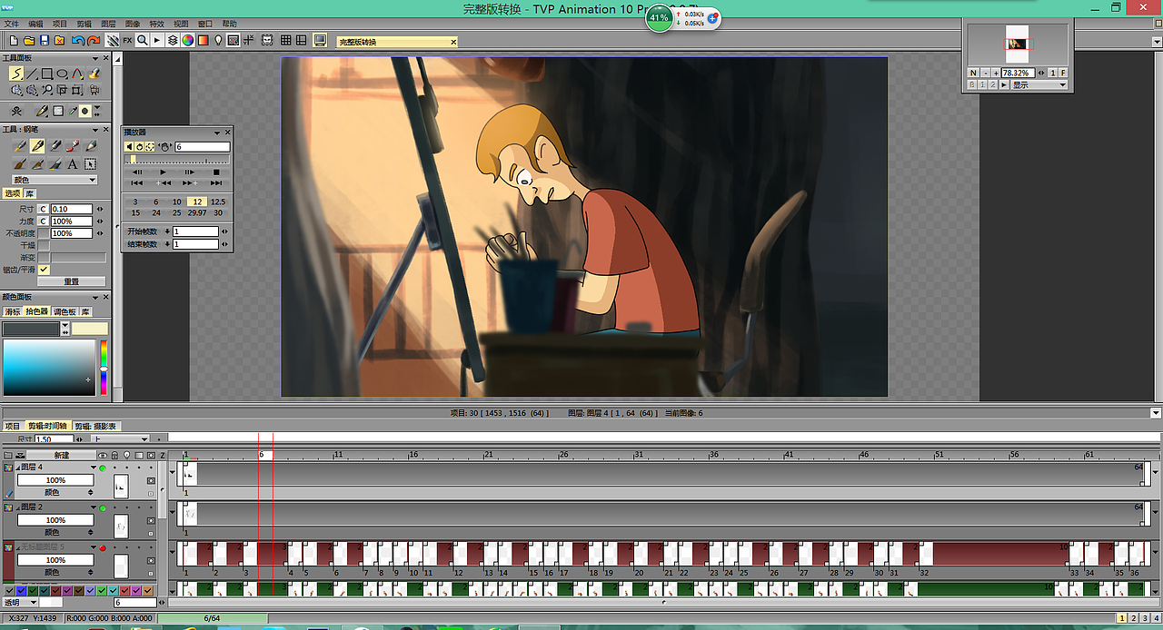Click the magnifier zoom toolbar icon

[143, 40]
